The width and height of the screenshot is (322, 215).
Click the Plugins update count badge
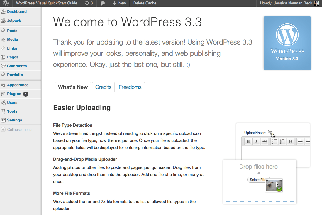26,94
